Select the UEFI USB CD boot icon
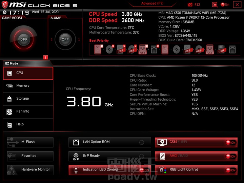Image resolution: width=244 pixels, height=183 pixels. coord(132,49)
